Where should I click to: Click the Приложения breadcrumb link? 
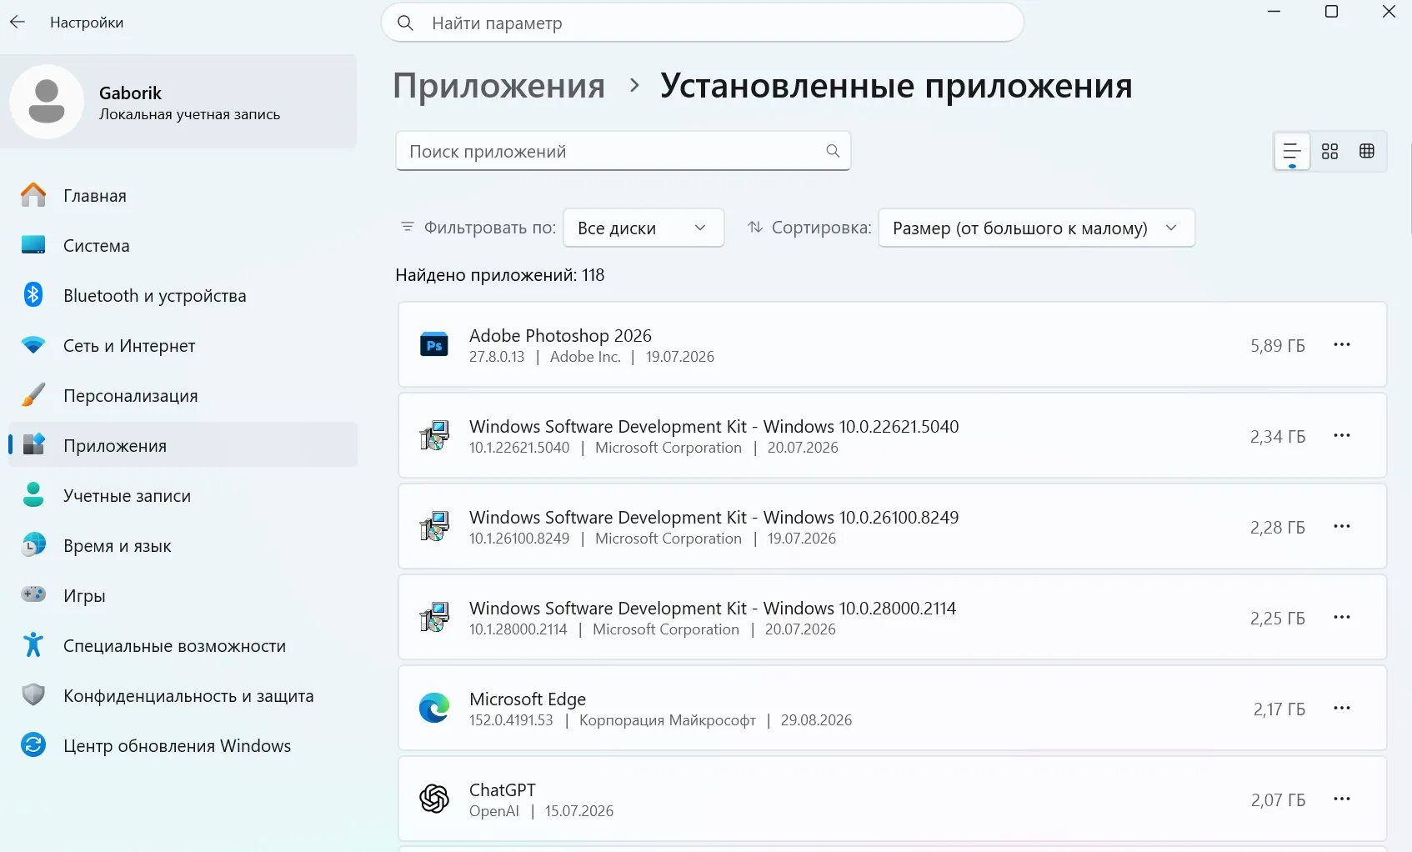[498, 86]
